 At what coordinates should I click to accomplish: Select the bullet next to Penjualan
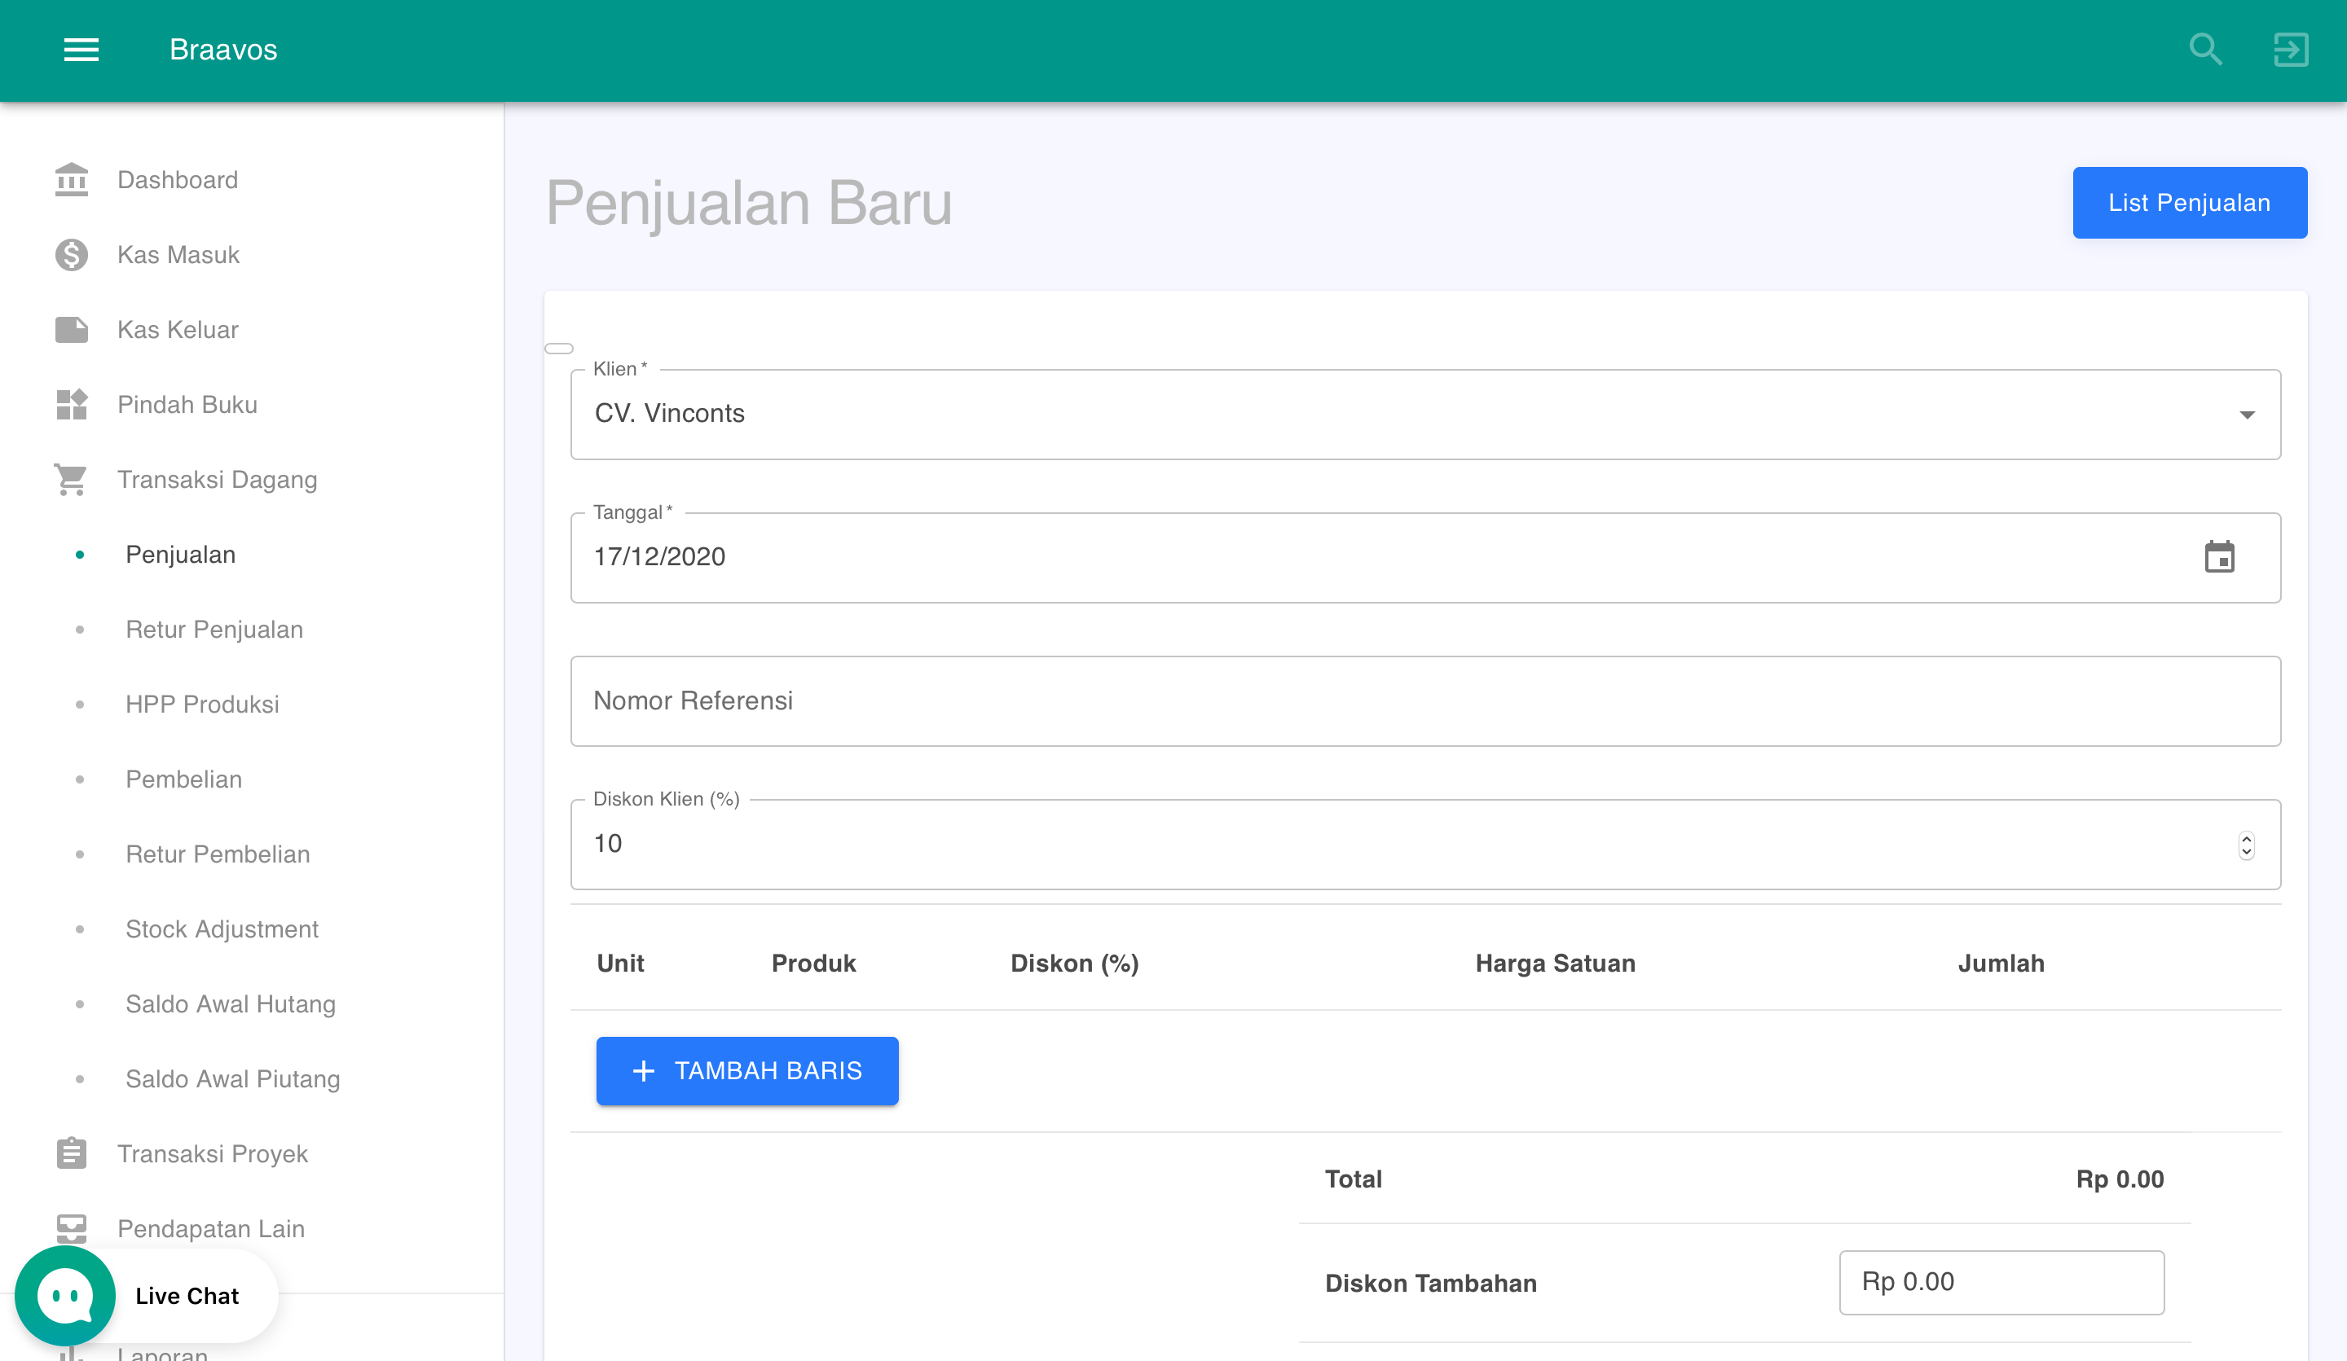[80, 554]
